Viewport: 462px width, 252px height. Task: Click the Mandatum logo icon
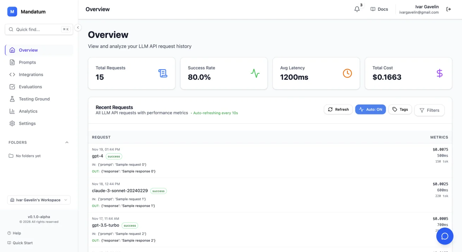(x=12, y=12)
